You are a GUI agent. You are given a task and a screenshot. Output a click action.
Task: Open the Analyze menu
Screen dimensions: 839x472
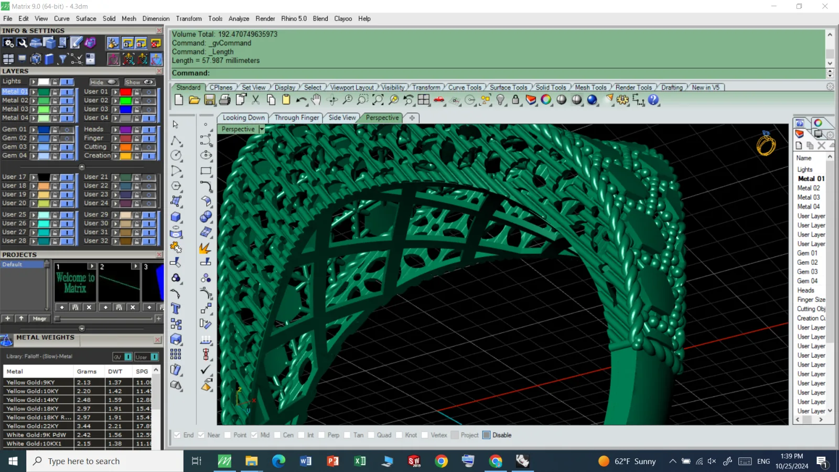coord(239,18)
